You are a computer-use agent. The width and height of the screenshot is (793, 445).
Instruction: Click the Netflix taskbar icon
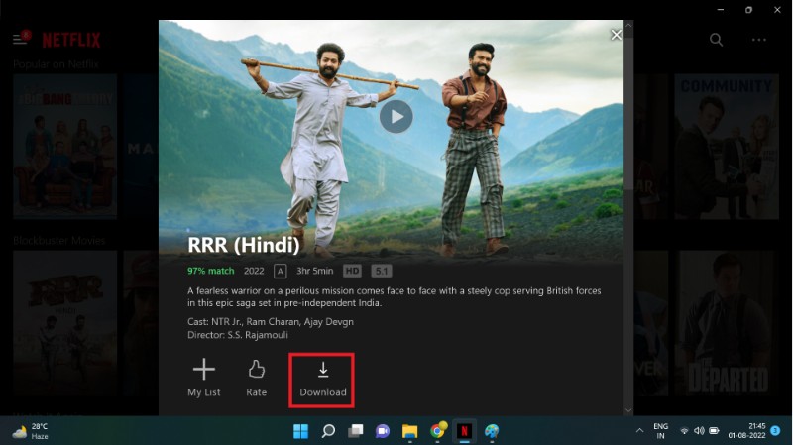point(464,431)
